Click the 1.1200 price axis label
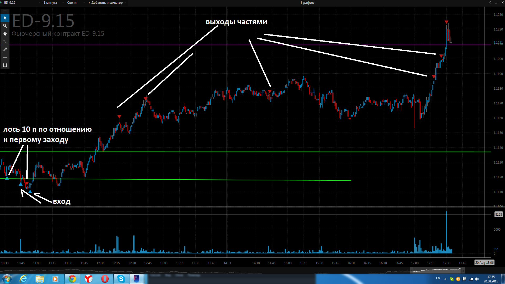 coord(498,59)
